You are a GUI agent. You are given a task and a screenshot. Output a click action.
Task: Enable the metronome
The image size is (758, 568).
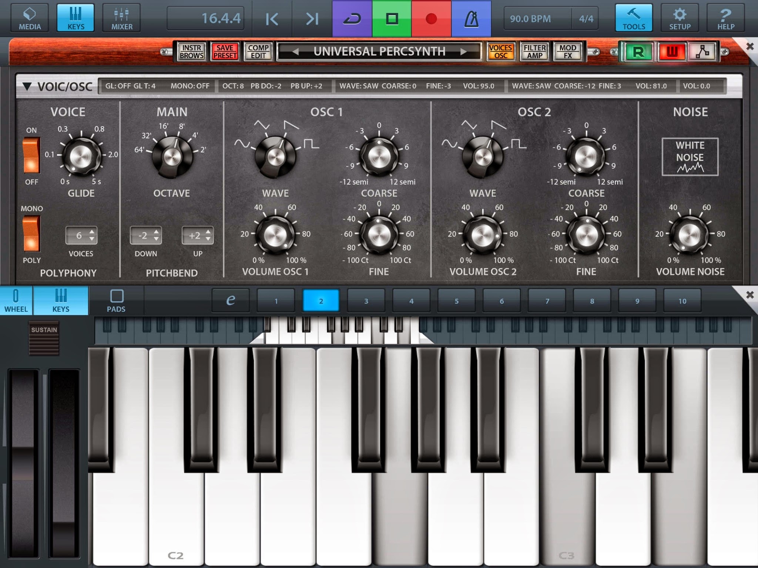click(471, 18)
